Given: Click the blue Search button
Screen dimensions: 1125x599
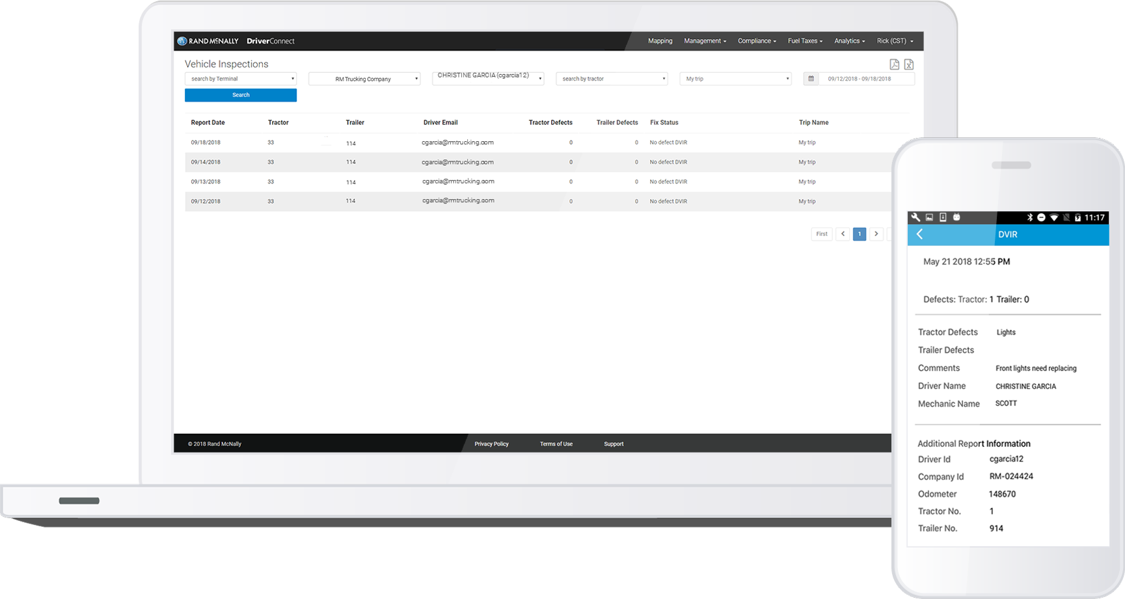Looking at the screenshot, I should tap(241, 95).
